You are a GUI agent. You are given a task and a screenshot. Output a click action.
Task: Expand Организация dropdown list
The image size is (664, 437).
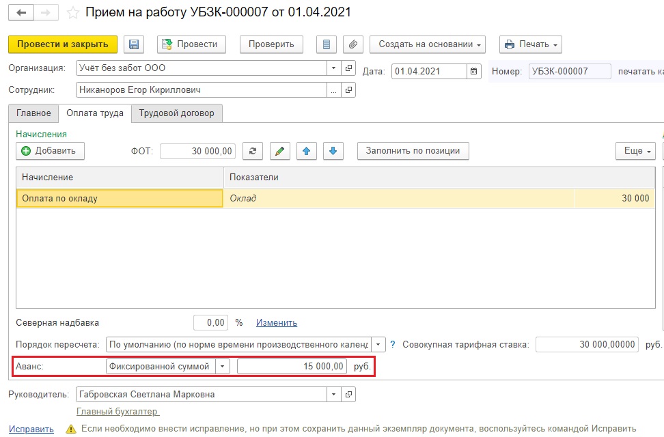coord(333,68)
